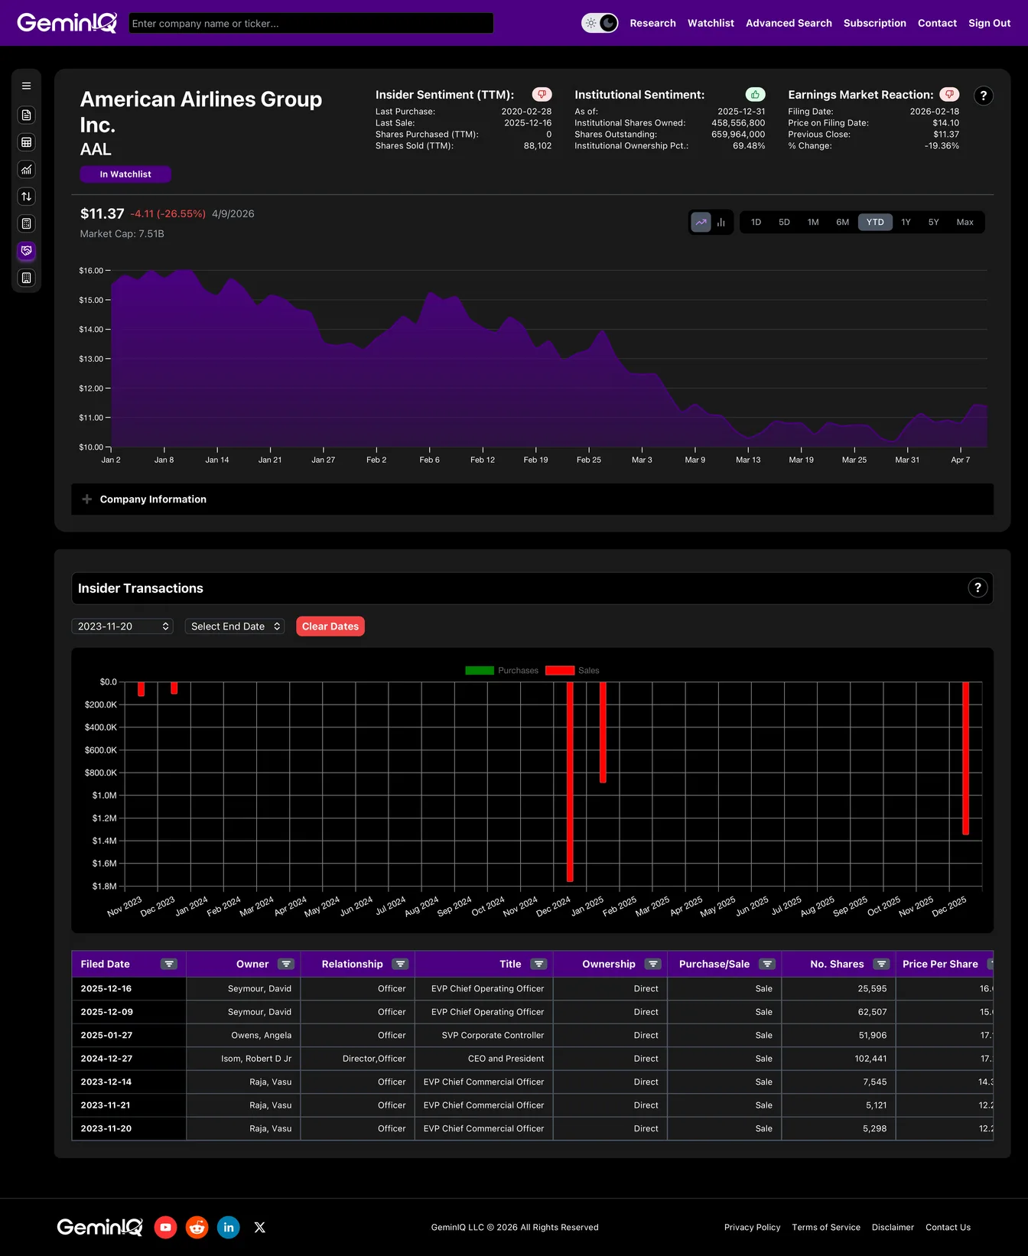Switch to the bar chart view
1028x1256 pixels.
point(721,222)
